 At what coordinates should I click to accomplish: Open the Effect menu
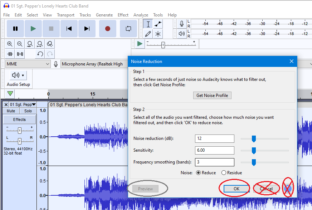point(123,15)
